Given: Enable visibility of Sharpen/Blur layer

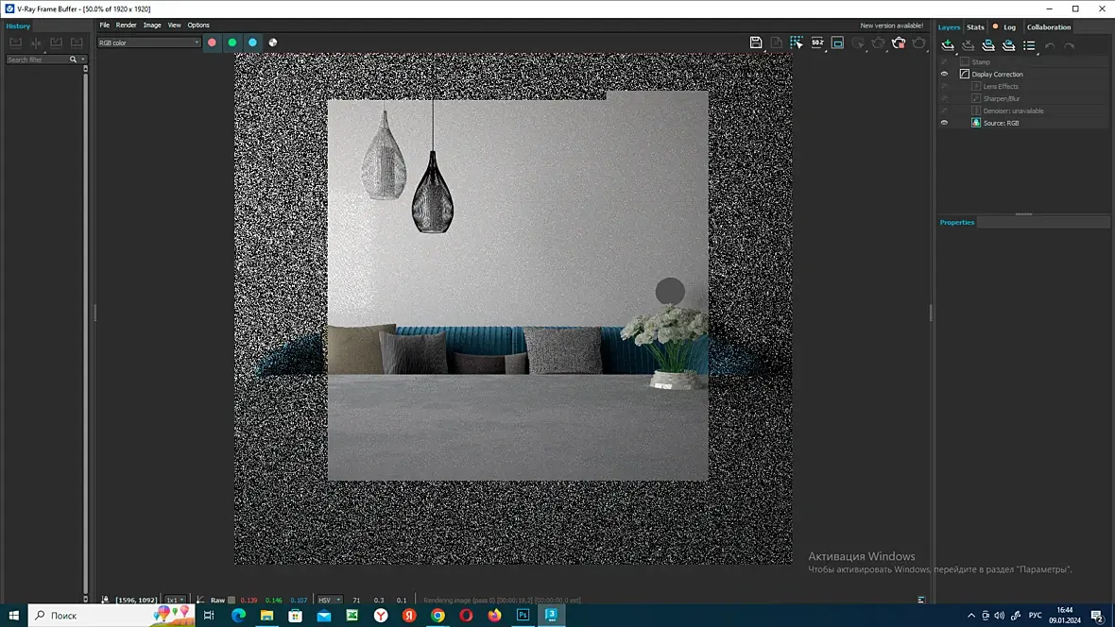Looking at the screenshot, I should [944, 98].
